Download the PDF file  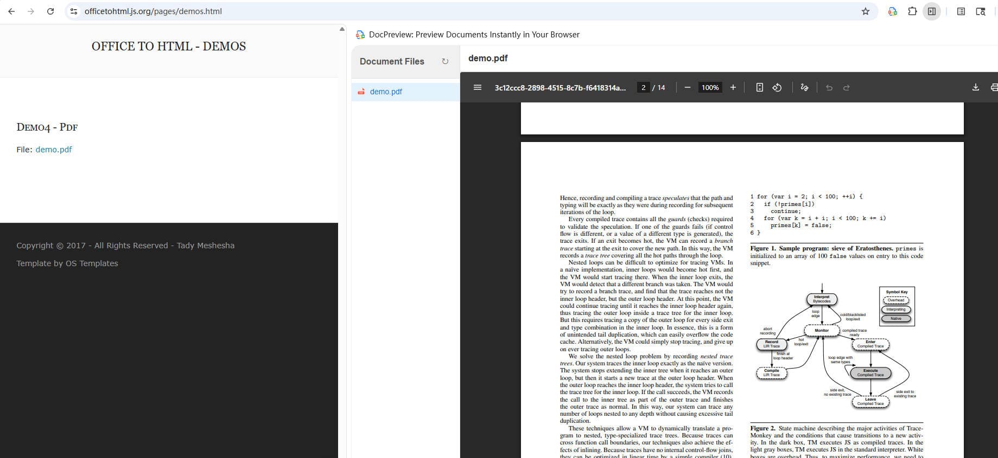(975, 87)
